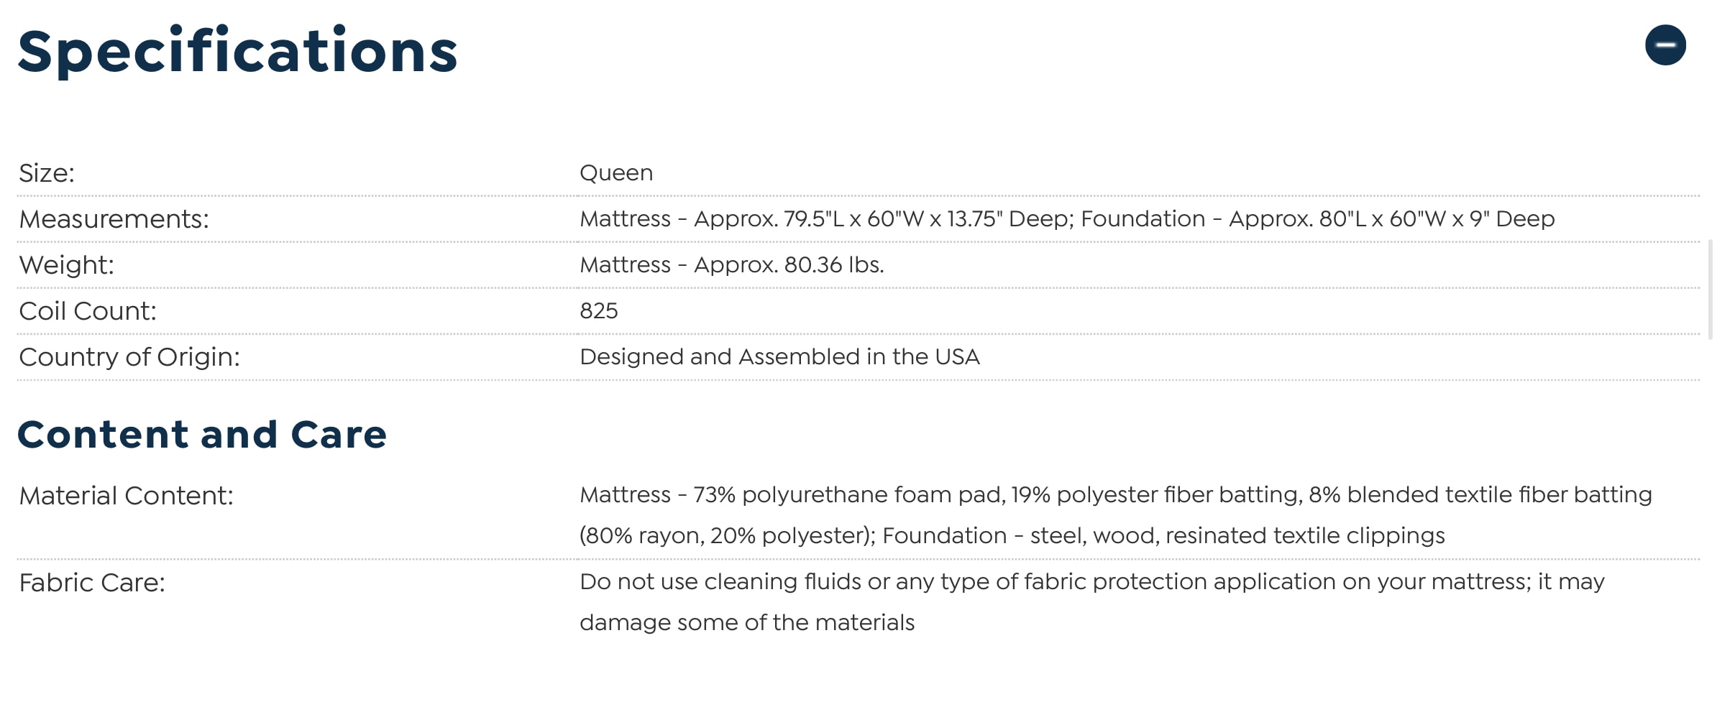Click the Country of Origin label
Viewport: 1717px width, 707px height.
[x=129, y=357]
